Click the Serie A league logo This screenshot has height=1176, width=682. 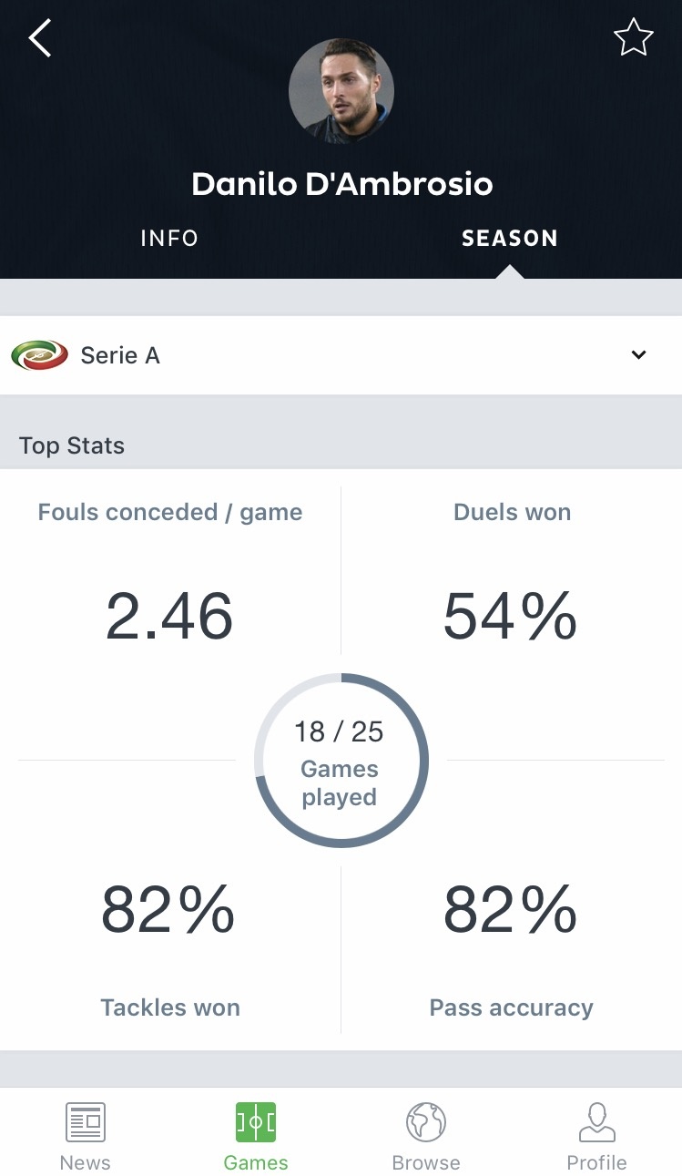click(x=39, y=355)
